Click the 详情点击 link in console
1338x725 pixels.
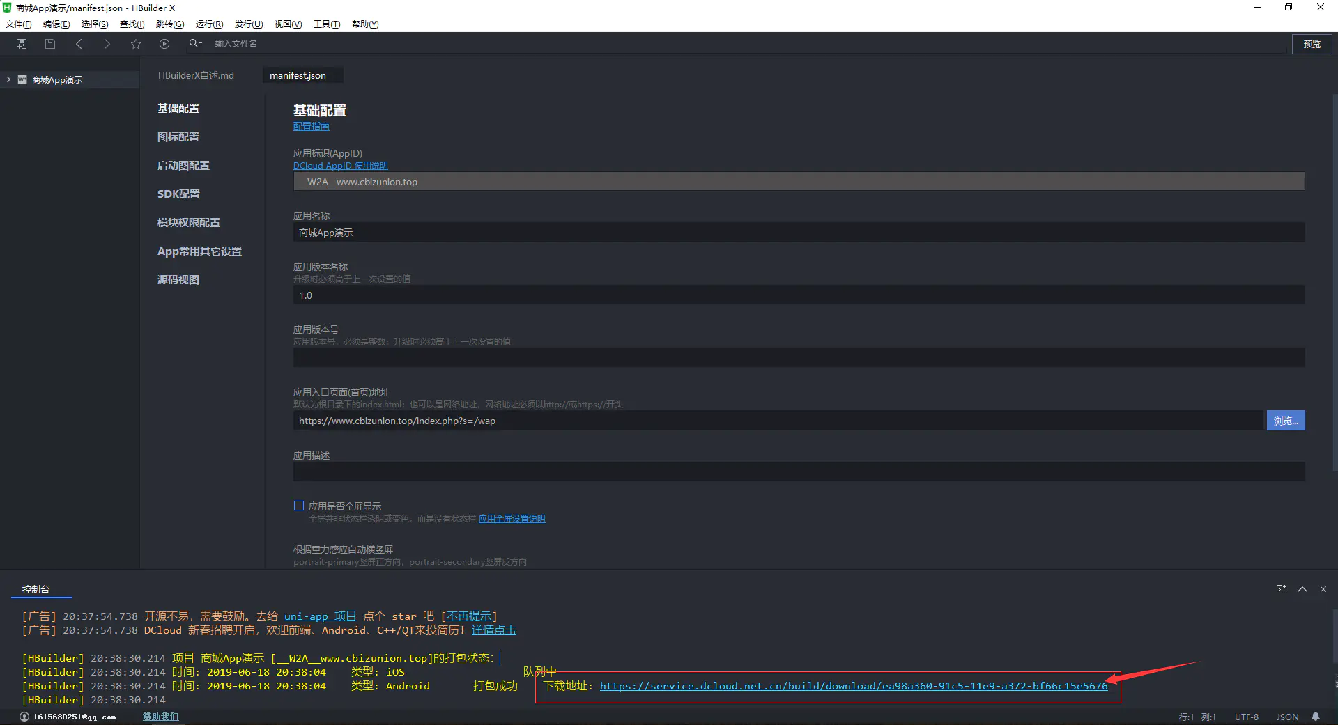(x=494, y=630)
